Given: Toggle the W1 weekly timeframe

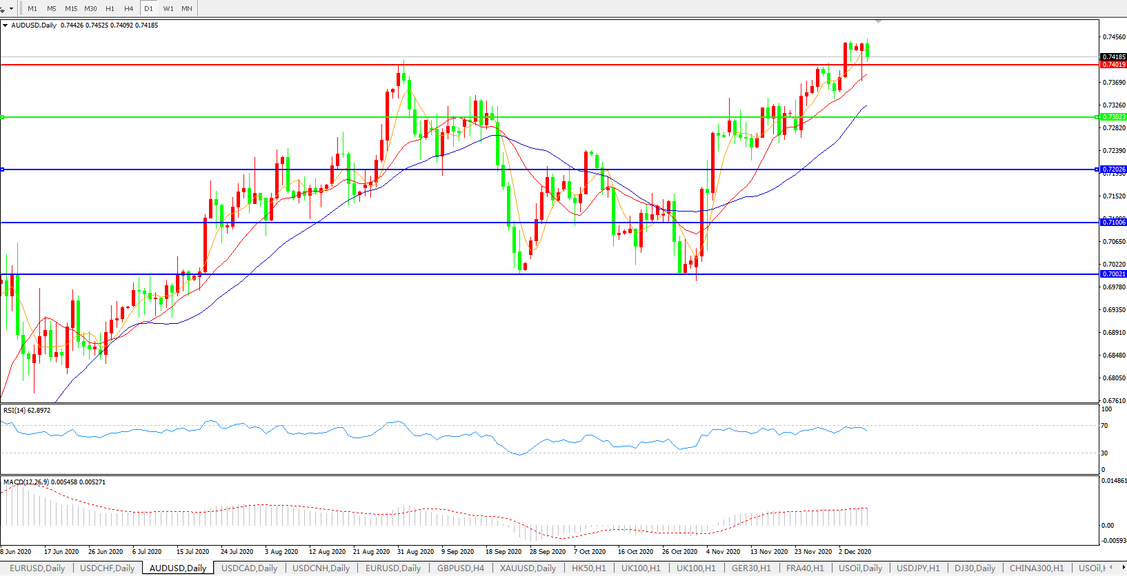Looking at the screenshot, I should [x=168, y=8].
